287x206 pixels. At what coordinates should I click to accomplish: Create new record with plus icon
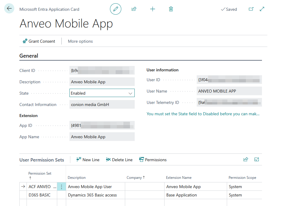(153, 9)
